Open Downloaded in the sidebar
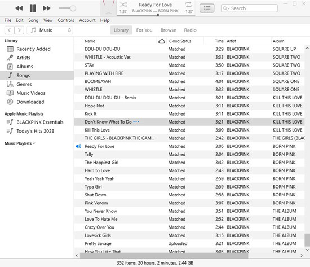Image resolution: width=310 pixels, height=267 pixels. pyautogui.click(x=37, y=102)
